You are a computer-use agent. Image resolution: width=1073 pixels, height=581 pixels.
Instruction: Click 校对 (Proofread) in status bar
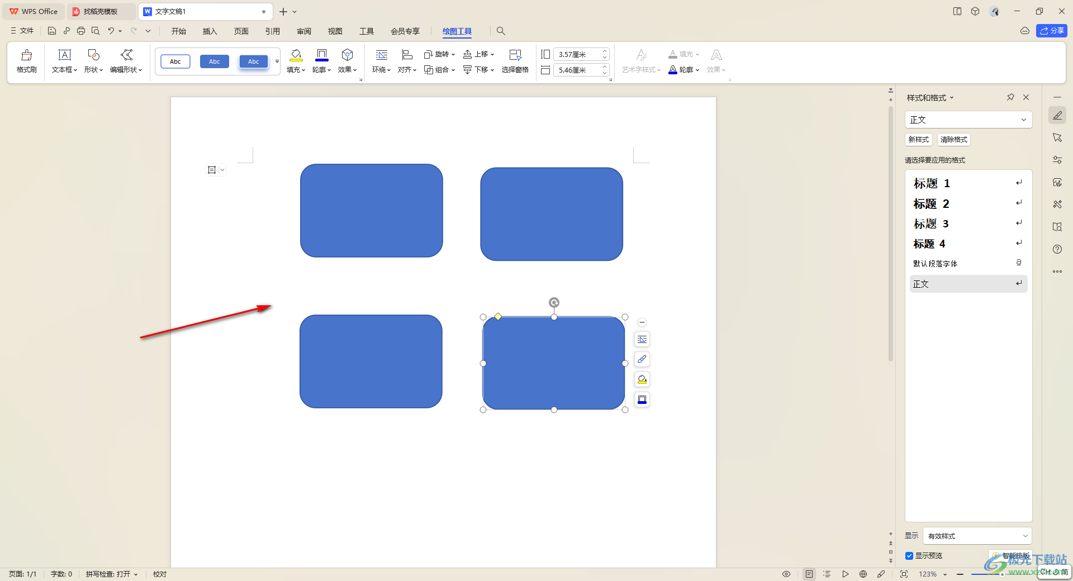[160, 574]
